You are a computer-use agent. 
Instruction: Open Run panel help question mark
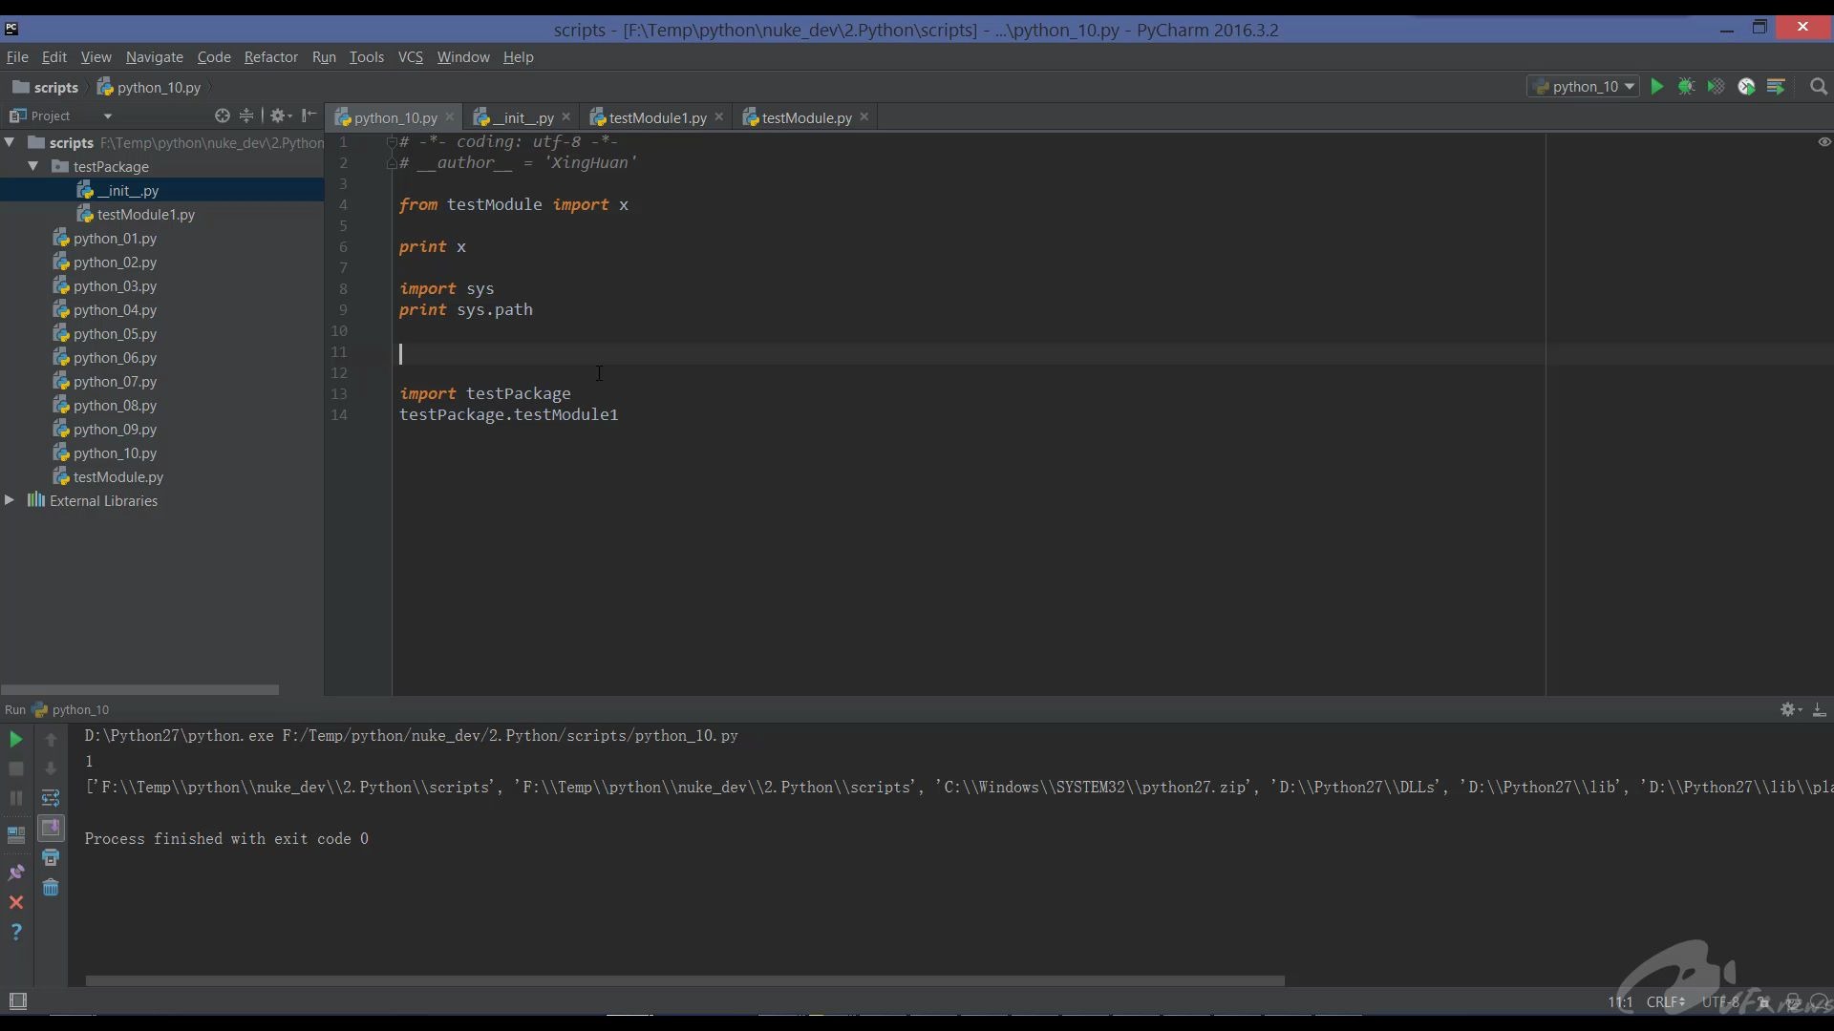[x=15, y=932]
